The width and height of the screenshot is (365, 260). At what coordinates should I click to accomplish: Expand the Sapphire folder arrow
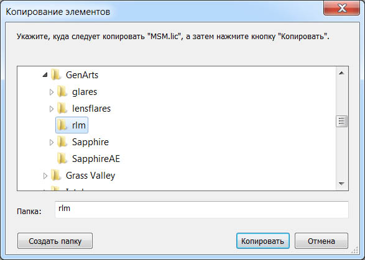[52, 142]
